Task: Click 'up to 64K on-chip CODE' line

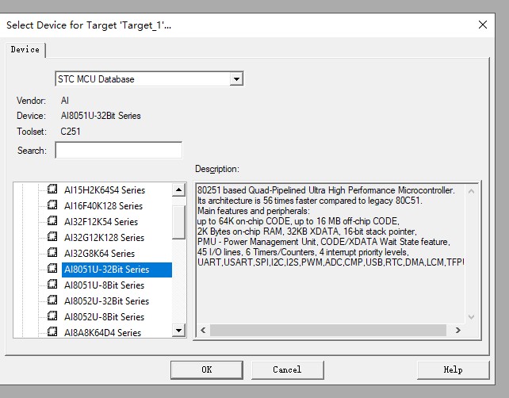Action: (298, 221)
